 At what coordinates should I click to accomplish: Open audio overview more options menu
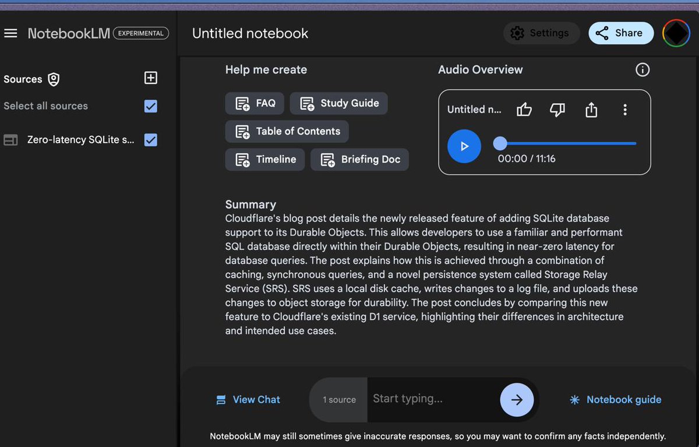coord(625,110)
